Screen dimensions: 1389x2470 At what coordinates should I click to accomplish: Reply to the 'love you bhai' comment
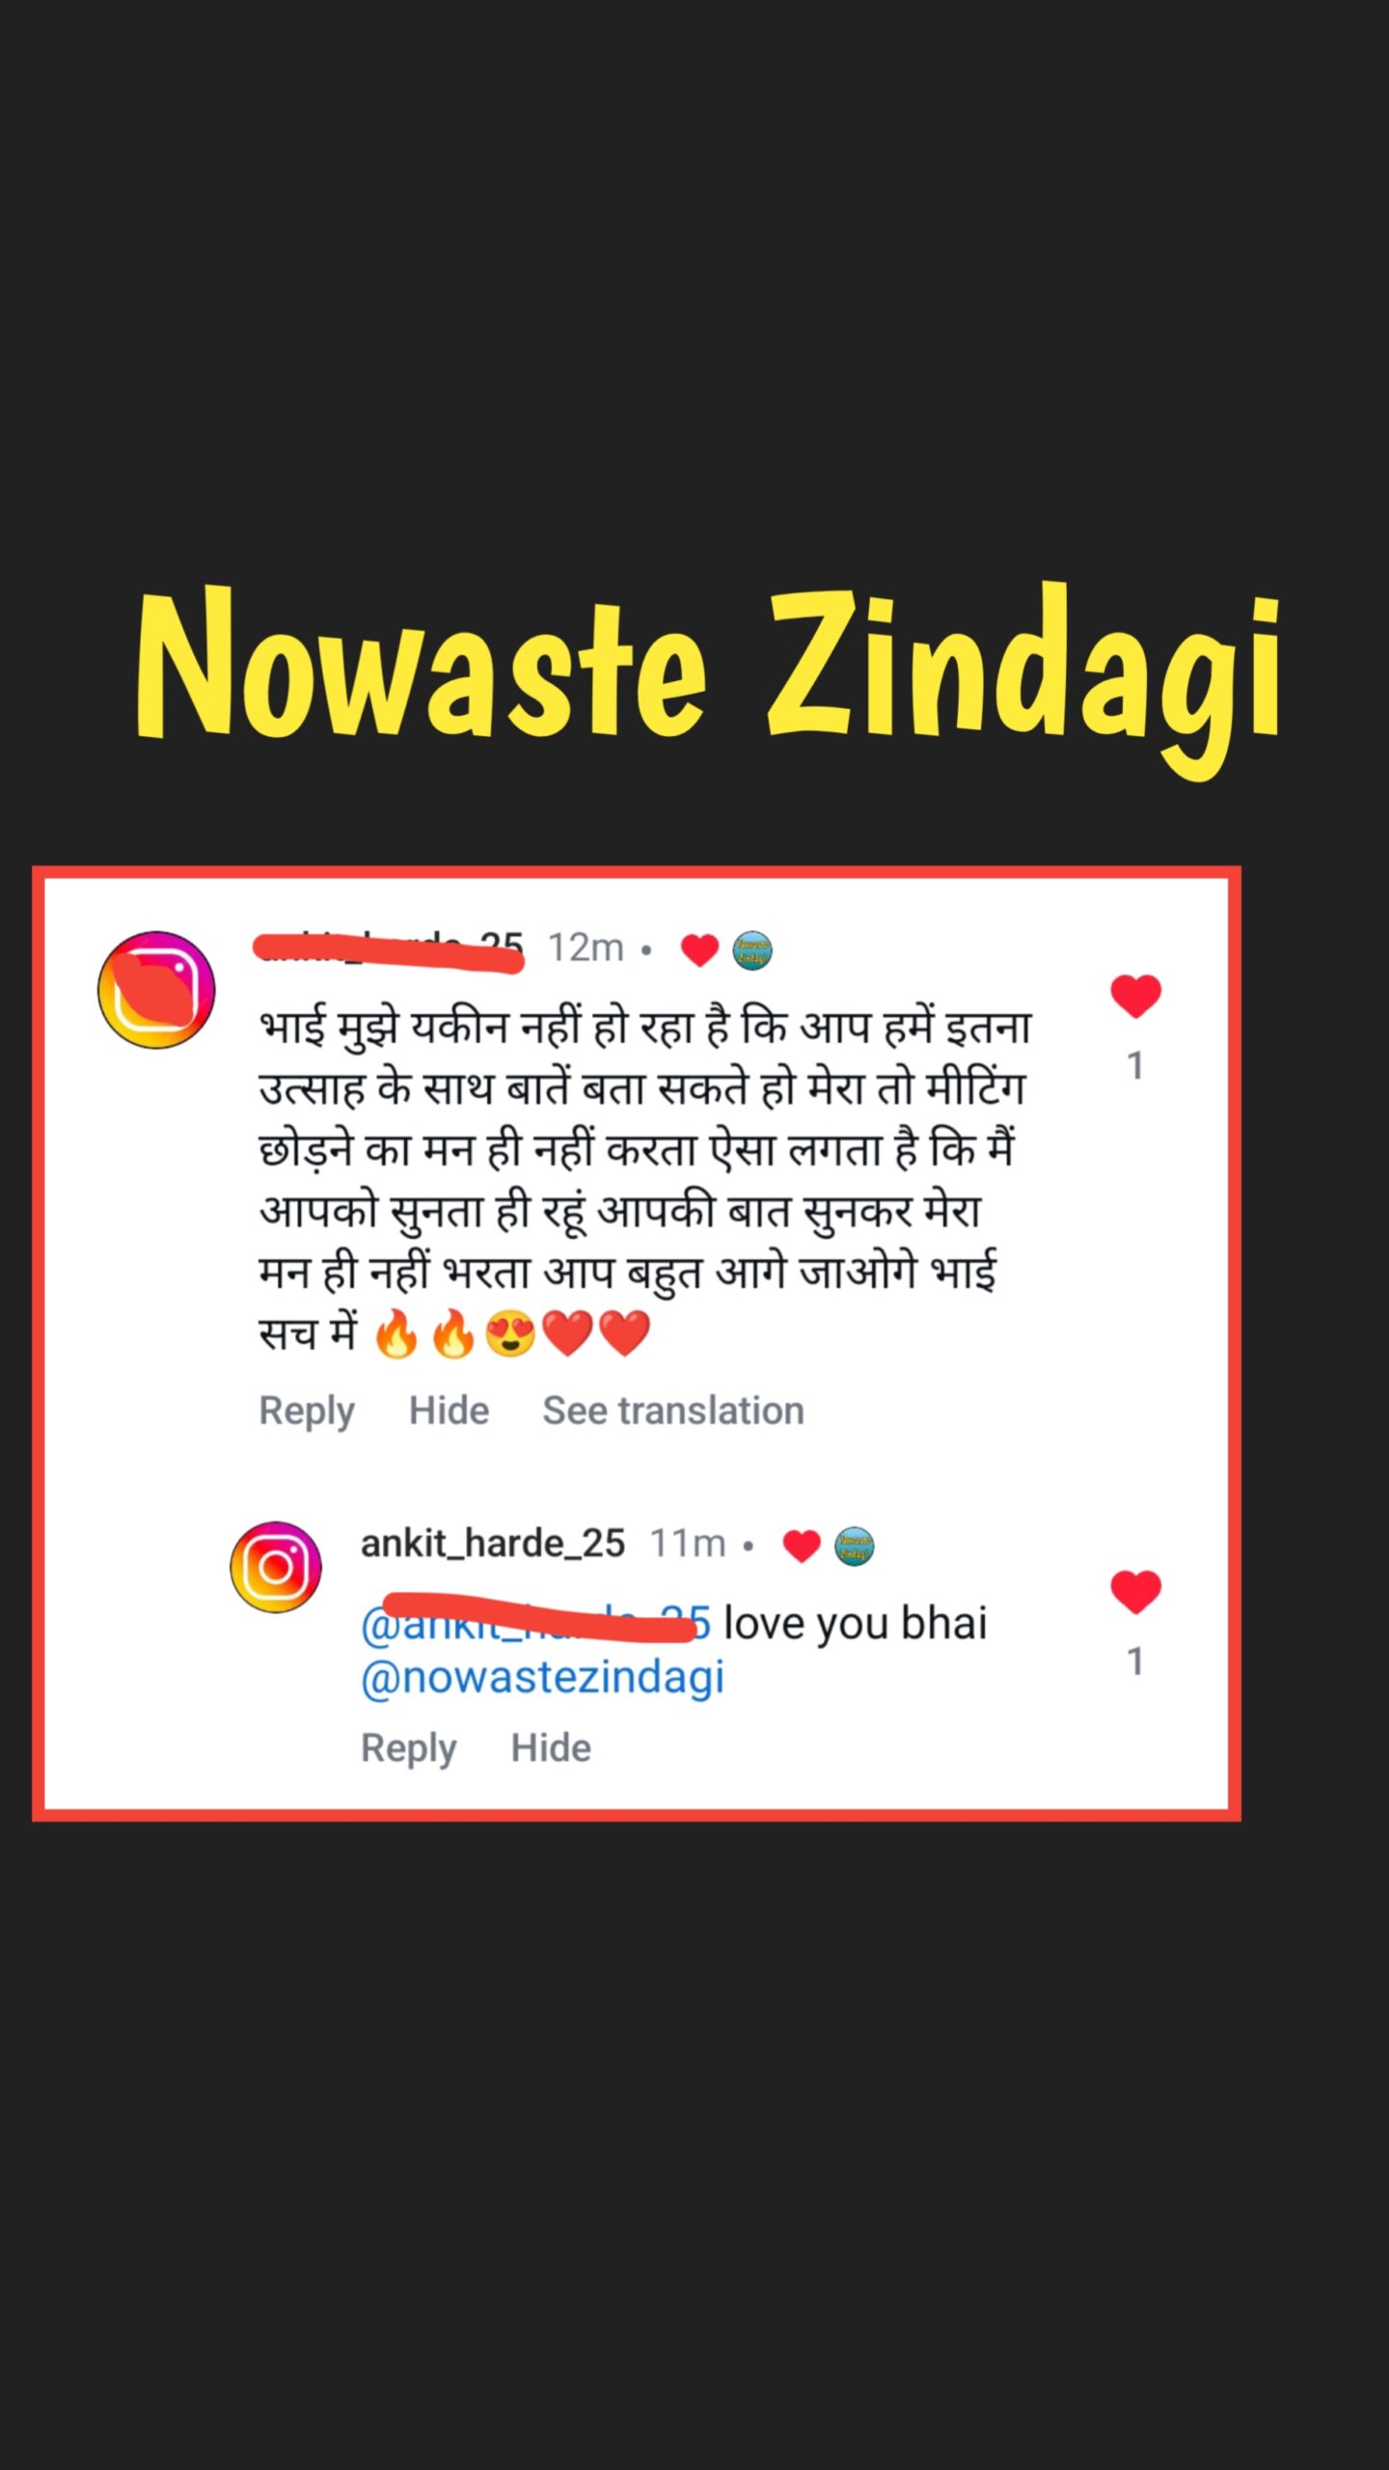tap(408, 1748)
